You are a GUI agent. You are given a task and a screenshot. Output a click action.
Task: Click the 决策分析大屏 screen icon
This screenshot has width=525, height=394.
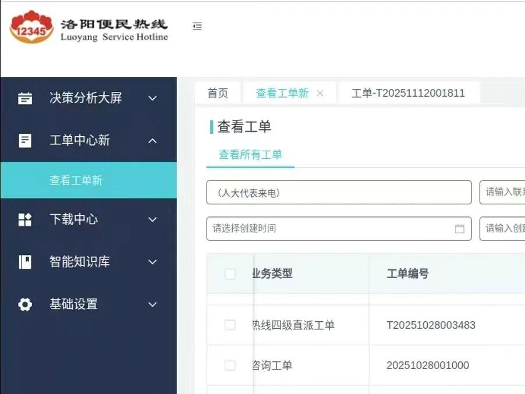pos(25,98)
